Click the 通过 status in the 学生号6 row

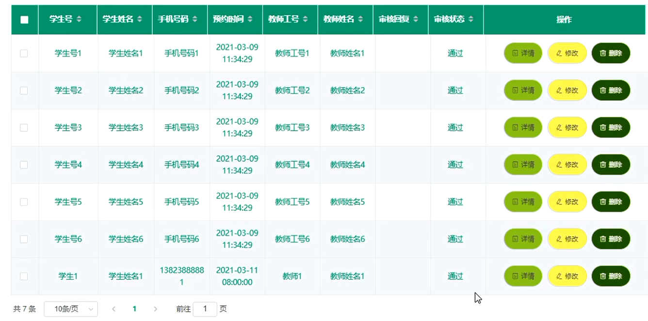455,239
